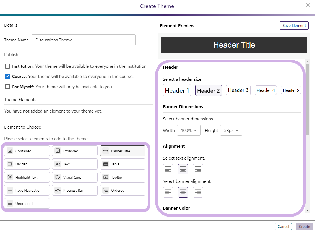Screen dimensions: 315x232
Task: Uncheck the Course publish checkbox
Action: [x=7, y=77]
